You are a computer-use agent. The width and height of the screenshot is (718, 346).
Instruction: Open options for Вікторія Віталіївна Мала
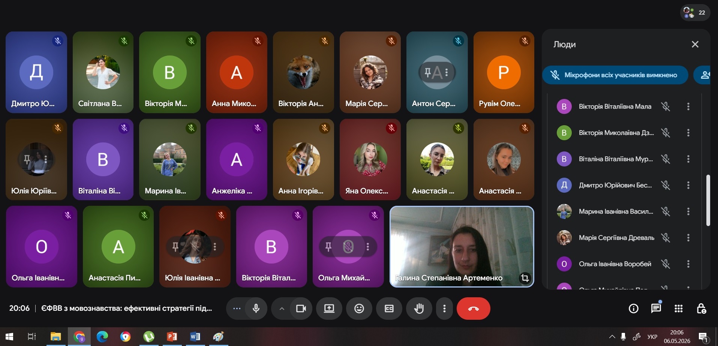coord(688,106)
